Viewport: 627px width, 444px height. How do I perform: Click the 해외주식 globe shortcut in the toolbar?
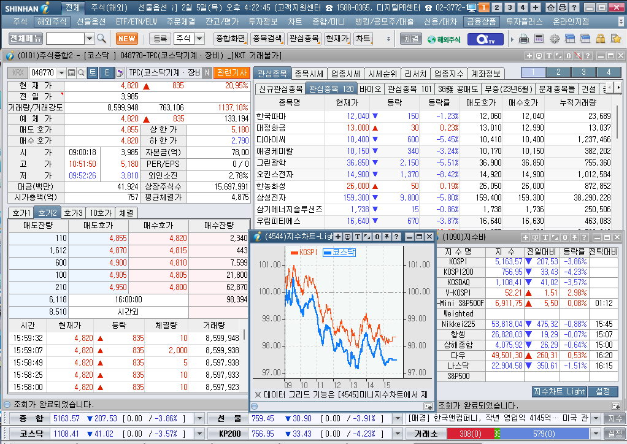444,39
